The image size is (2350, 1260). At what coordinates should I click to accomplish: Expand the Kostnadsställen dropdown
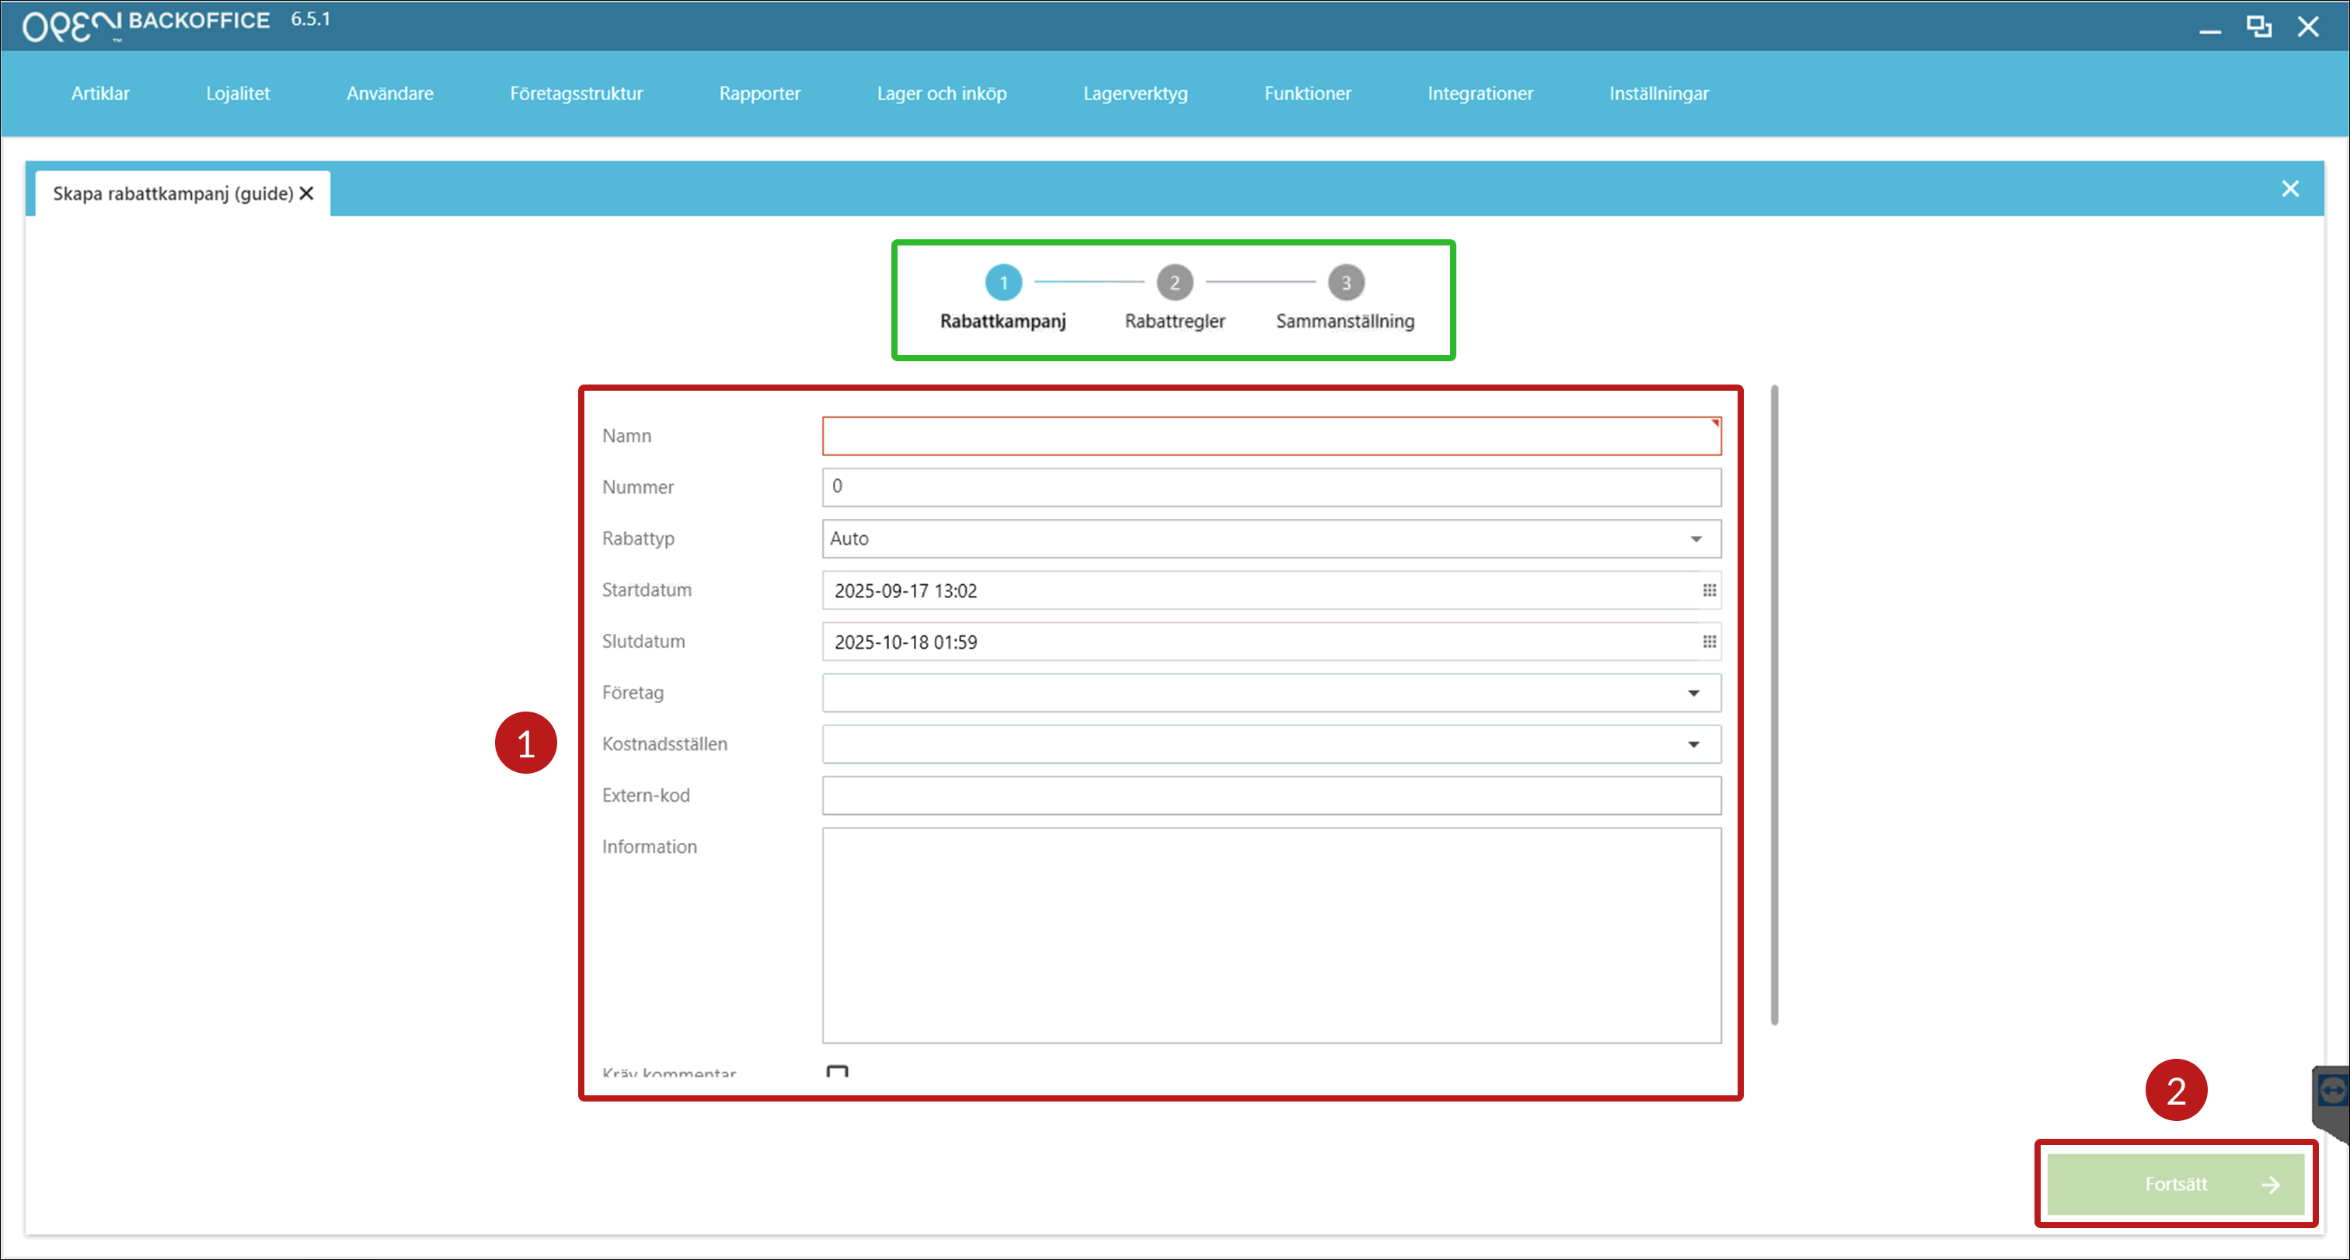[x=1693, y=744]
